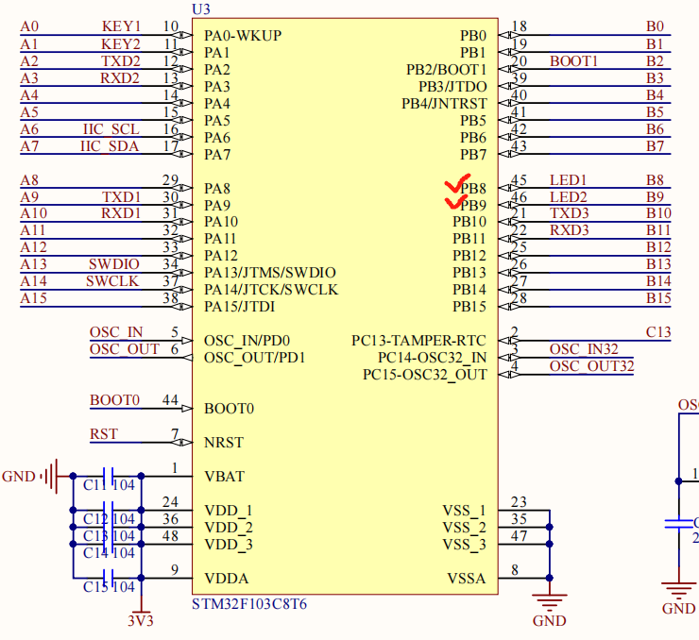Click the C14 104 capacitor label

[x=109, y=553]
